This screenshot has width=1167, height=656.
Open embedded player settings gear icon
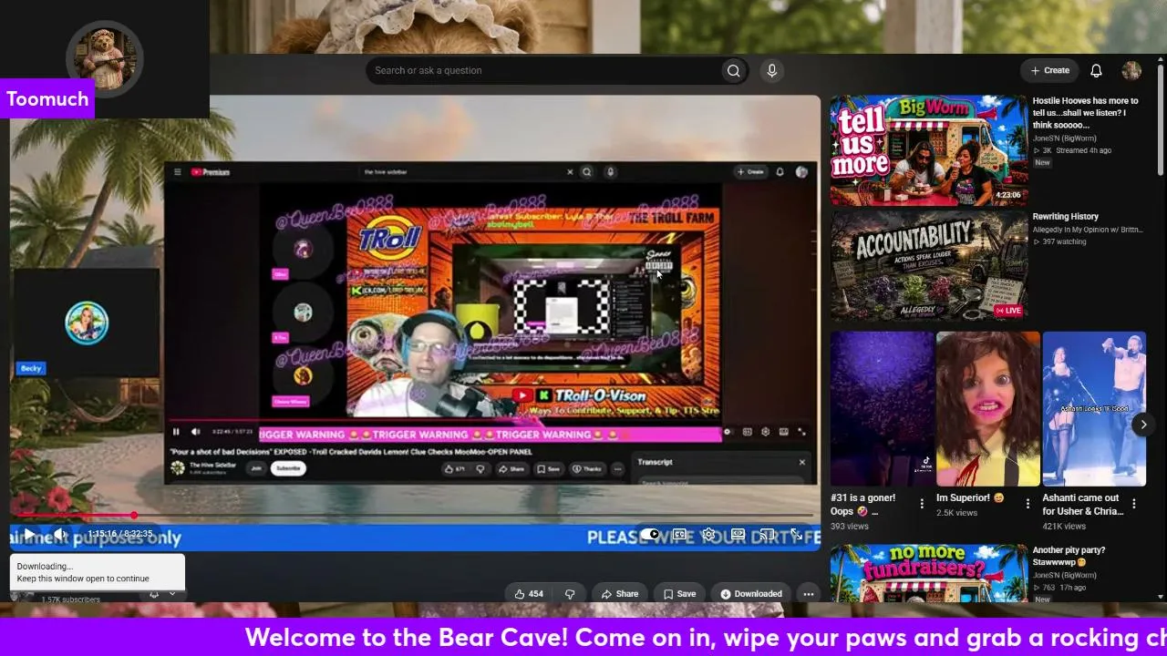tap(766, 432)
